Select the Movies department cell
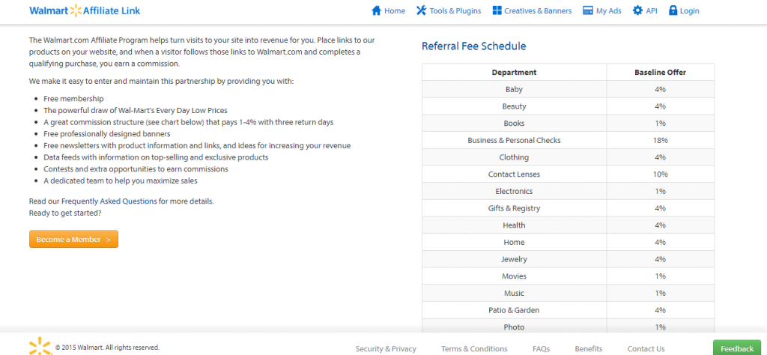The image size is (767, 355). [x=514, y=276]
